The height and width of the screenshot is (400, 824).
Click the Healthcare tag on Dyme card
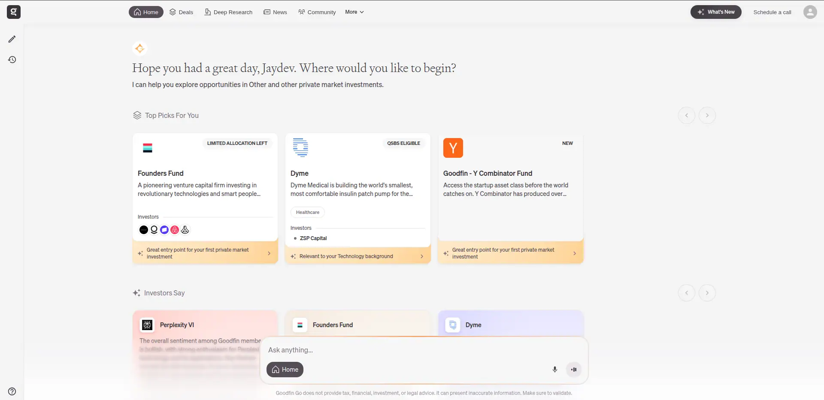tap(308, 212)
